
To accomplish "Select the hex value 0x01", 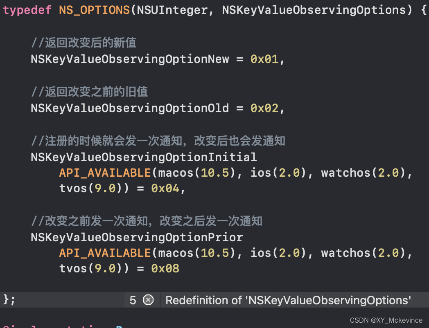I will pyautogui.click(x=264, y=59).
